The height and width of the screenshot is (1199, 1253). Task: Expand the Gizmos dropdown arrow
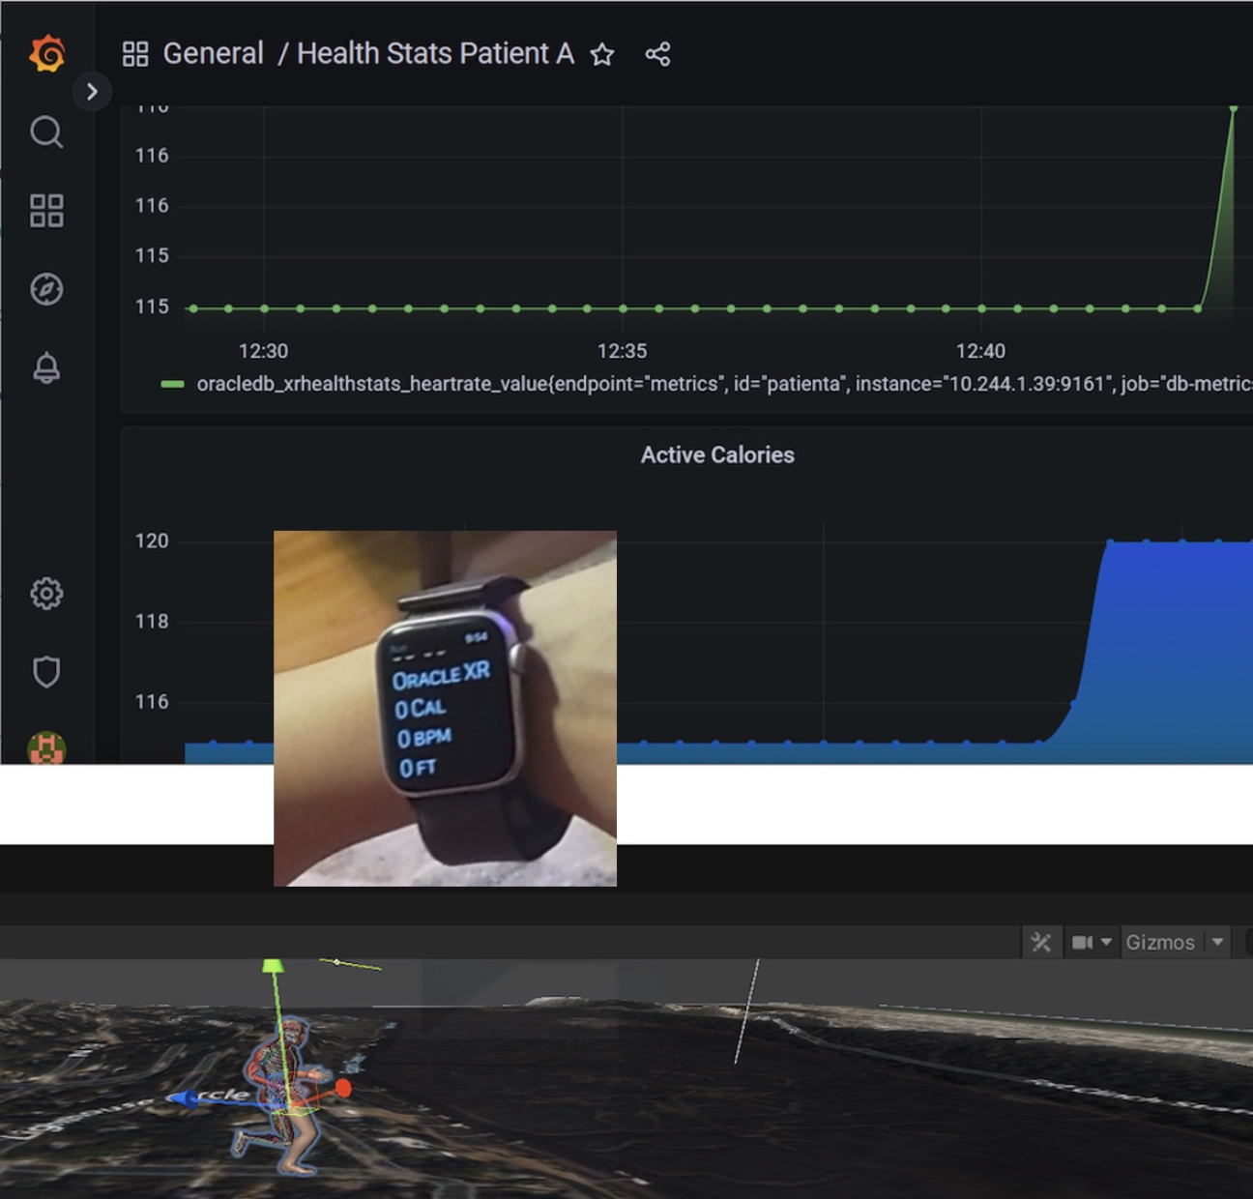point(1217,942)
